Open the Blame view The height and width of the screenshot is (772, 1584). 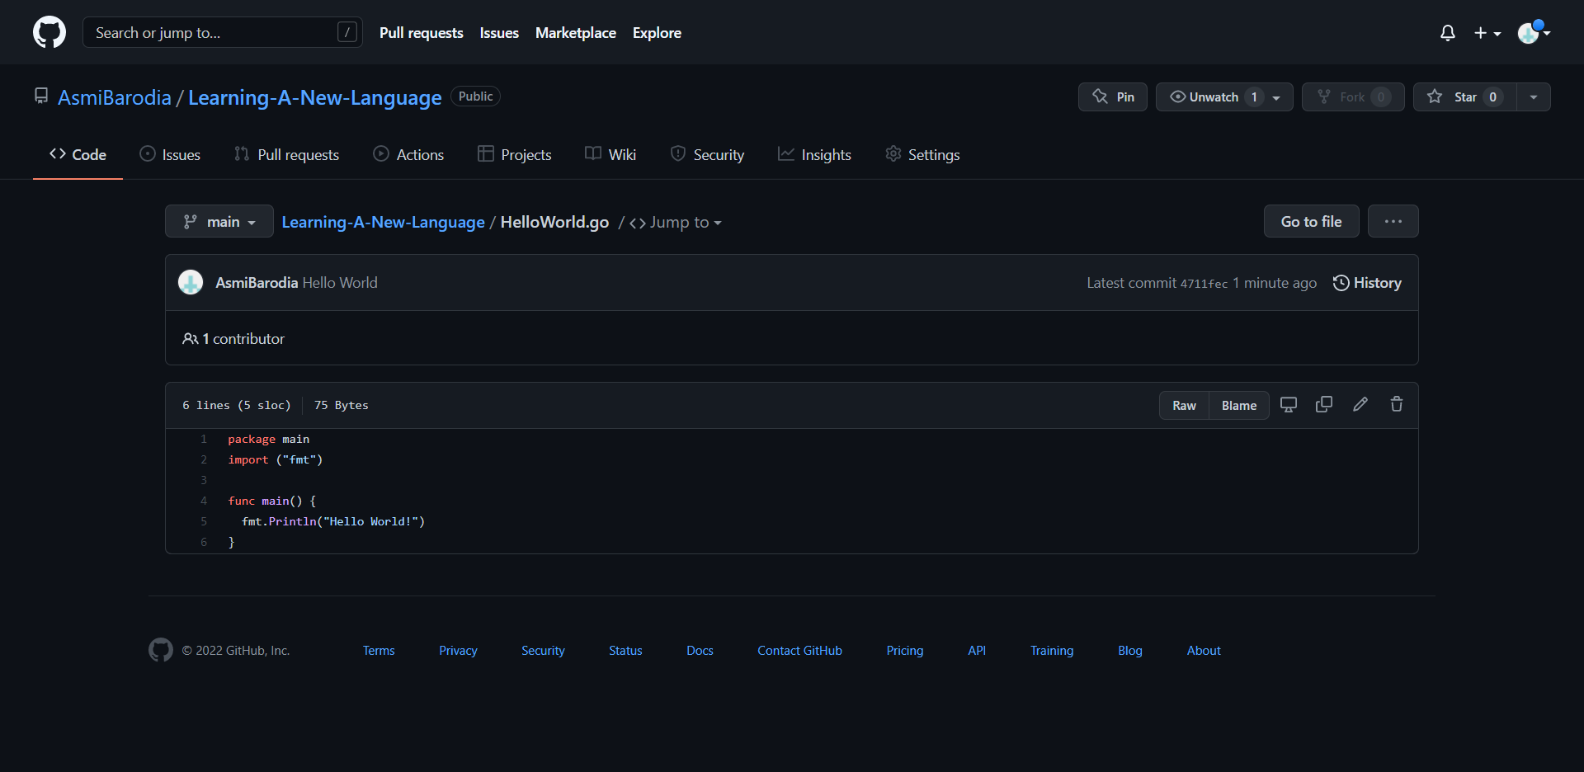tap(1239, 405)
